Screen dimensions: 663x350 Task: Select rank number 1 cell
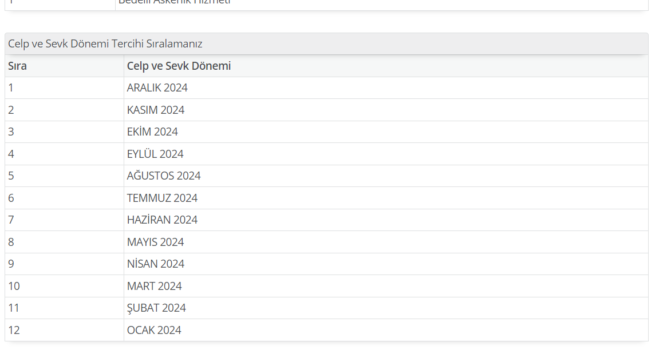click(x=64, y=88)
